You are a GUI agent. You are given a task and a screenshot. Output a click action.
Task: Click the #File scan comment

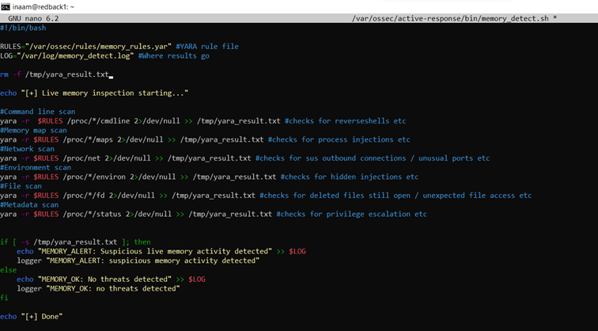21,186
